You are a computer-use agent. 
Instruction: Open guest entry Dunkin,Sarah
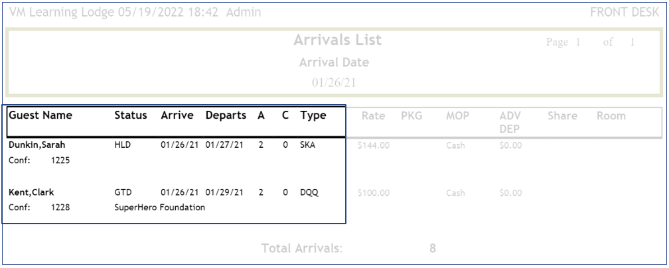point(32,145)
